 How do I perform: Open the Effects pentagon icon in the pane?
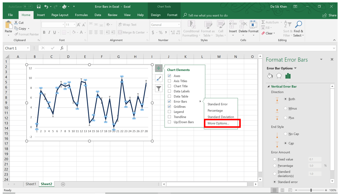point(279,76)
